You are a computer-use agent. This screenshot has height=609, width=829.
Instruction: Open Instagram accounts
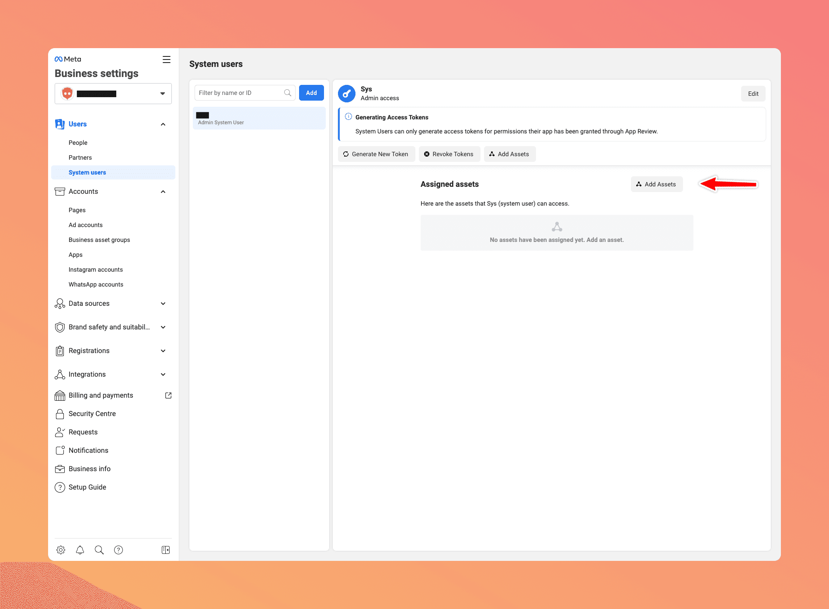(x=96, y=269)
